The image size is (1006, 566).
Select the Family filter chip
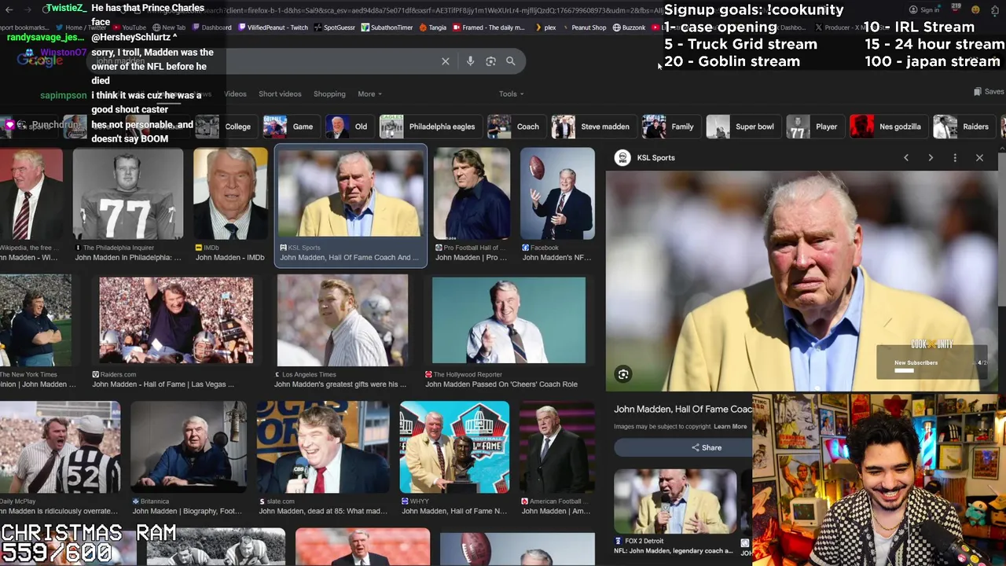pyautogui.click(x=670, y=127)
